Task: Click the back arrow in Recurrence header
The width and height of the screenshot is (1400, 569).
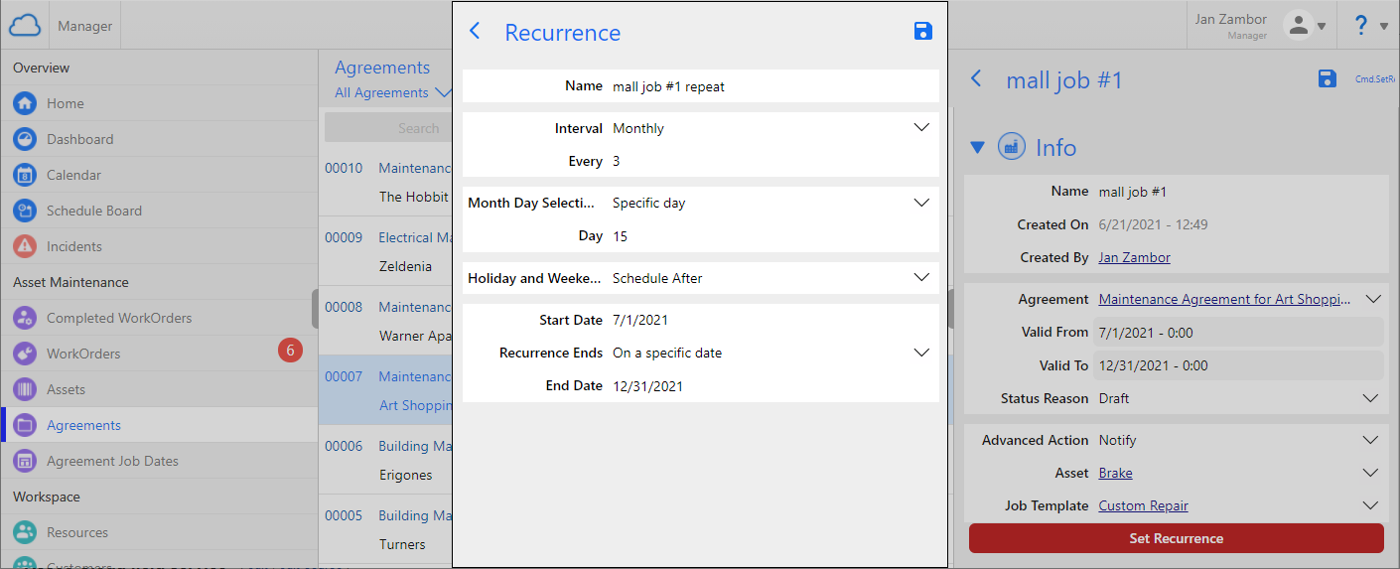Action: tap(475, 32)
